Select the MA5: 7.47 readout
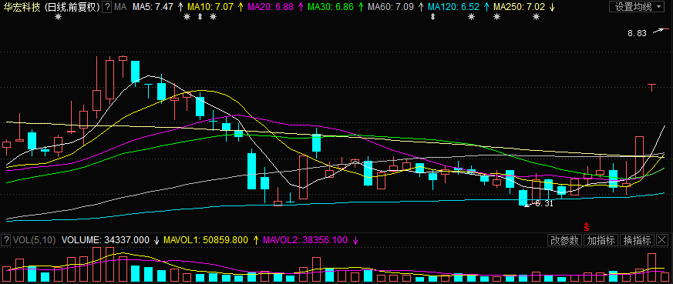Image resolution: width=673 pixels, height=284 pixels. (x=153, y=6)
